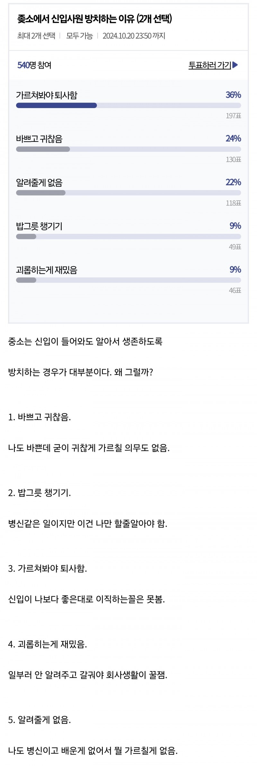The width and height of the screenshot is (257, 766).
Task: Click the 540명 참여 participant count
Action: (34, 65)
